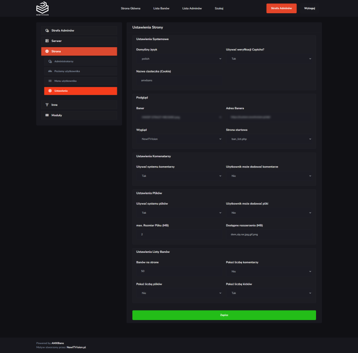Select Administratorzy submenu item
The width and height of the screenshot is (358, 353).
(x=81, y=61)
